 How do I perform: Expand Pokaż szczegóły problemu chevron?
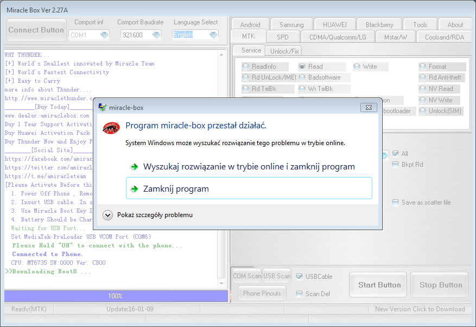(x=107, y=215)
